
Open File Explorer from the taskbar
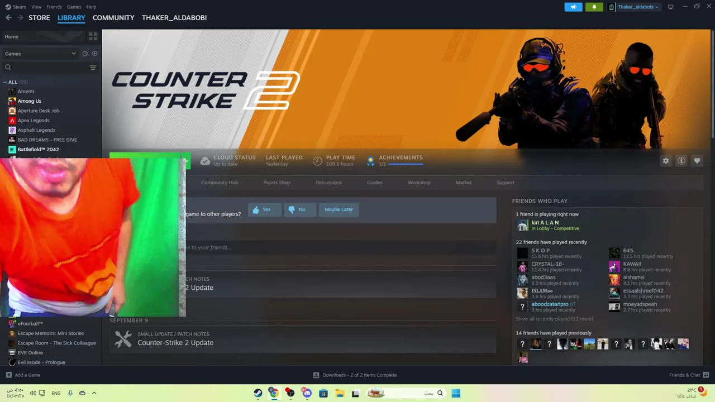pos(339,393)
